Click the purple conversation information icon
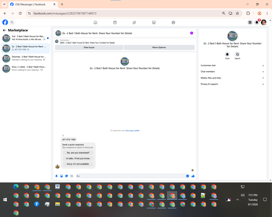 coord(191,33)
